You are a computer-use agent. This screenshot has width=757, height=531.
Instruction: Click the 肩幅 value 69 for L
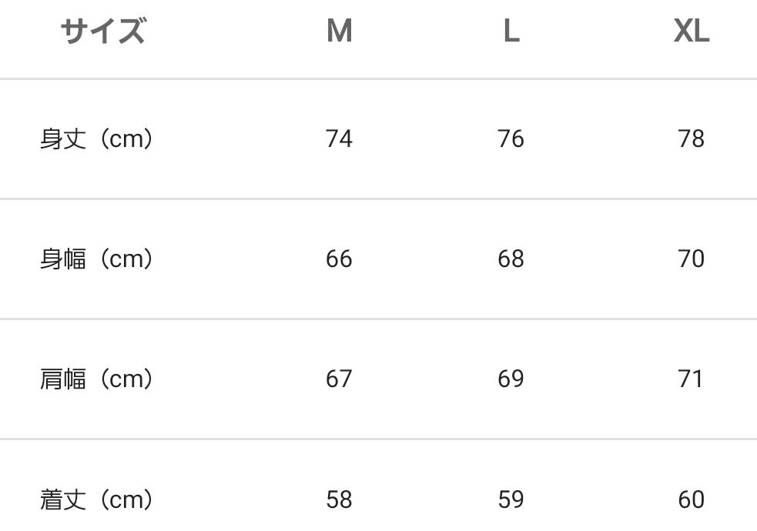point(511,379)
